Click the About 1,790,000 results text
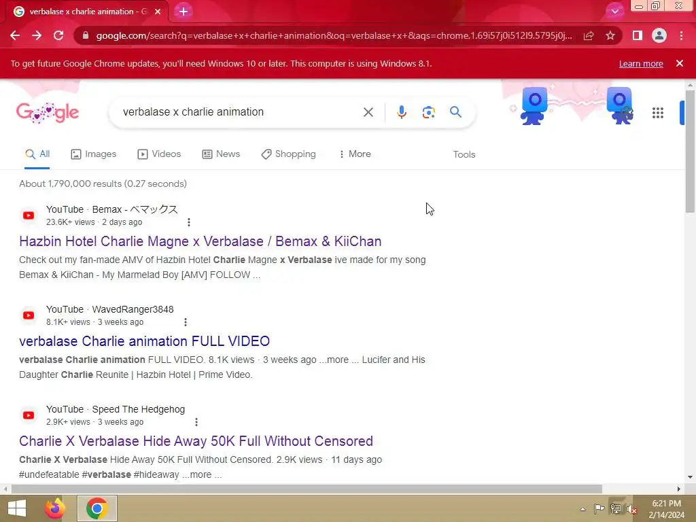696x522 pixels. click(103, 184)
